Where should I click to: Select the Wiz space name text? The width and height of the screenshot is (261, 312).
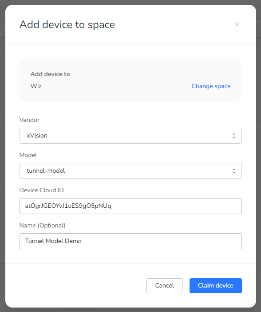coord(36,86)
